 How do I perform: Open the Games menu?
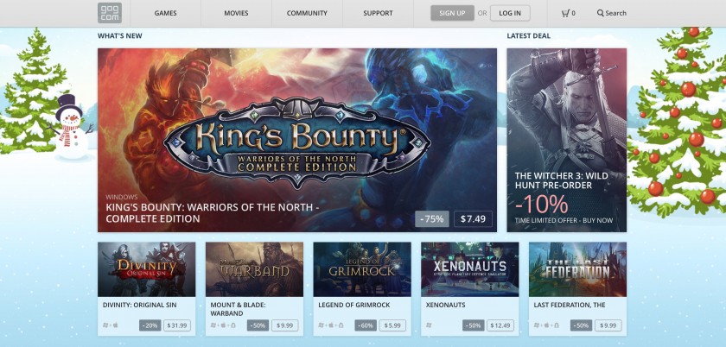165,13
